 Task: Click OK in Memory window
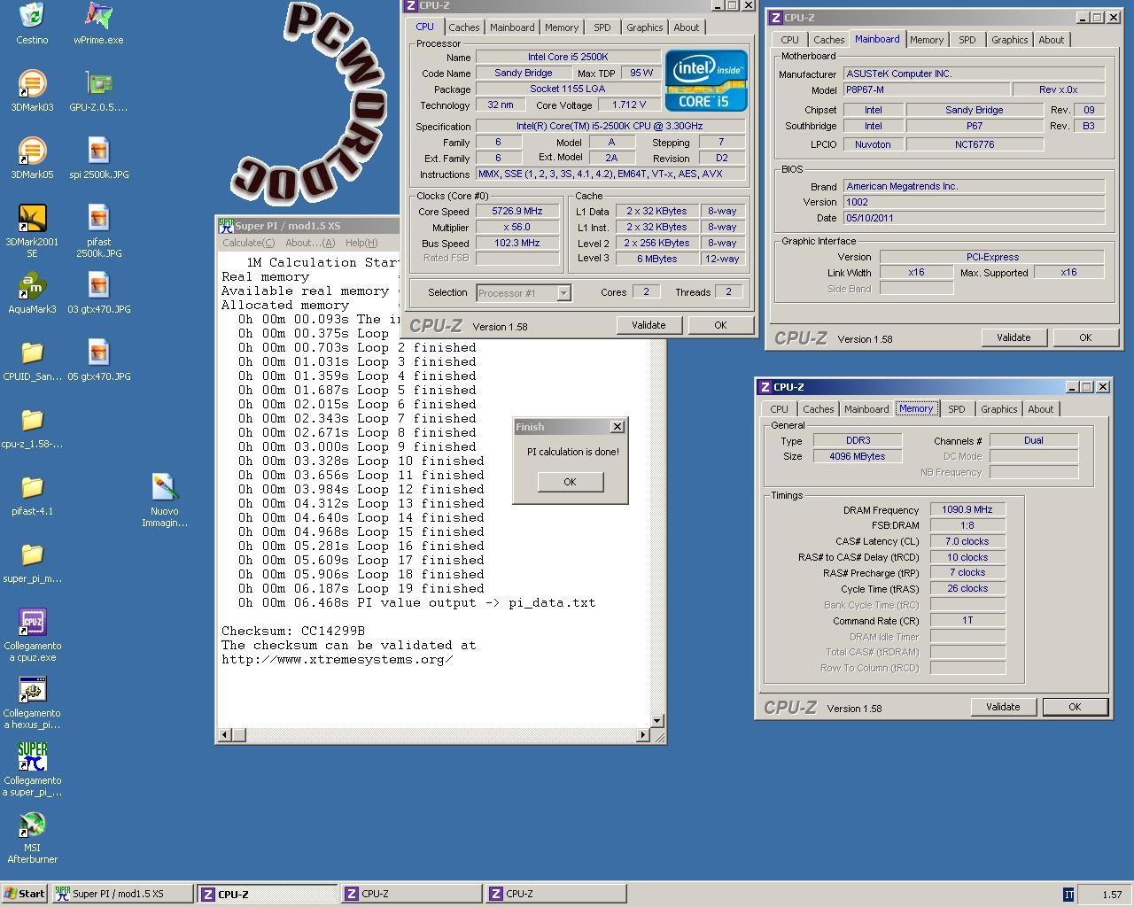(1075, 707)
